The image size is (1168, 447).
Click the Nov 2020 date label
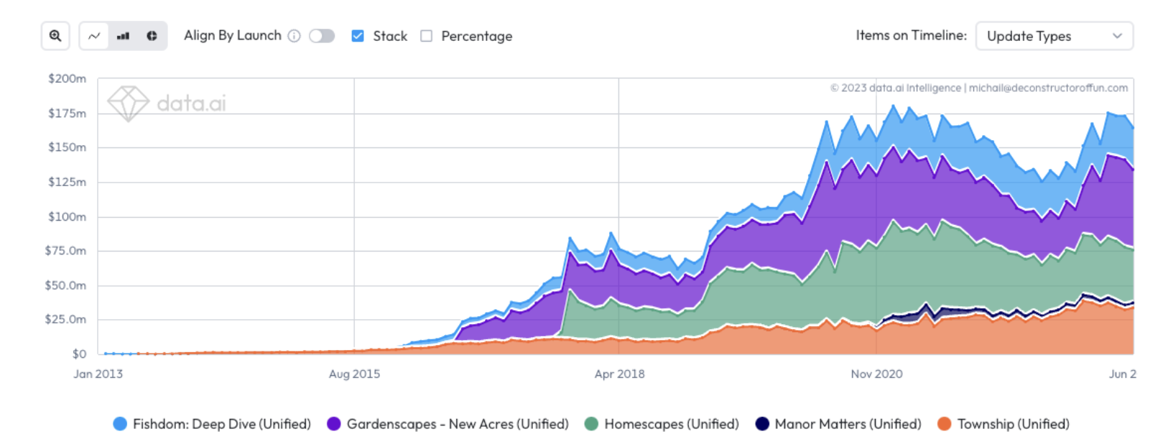[x=876, y=374]
